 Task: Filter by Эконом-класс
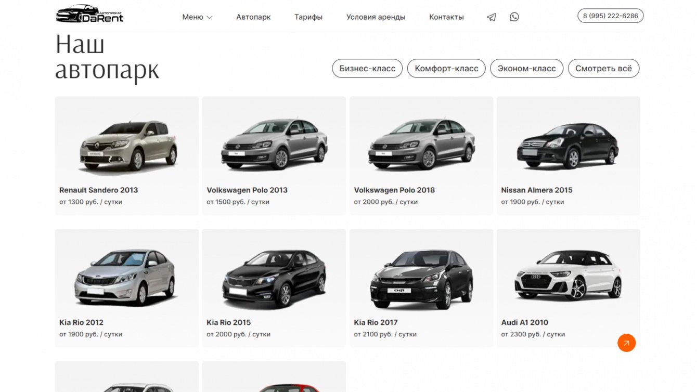(526, 69)
